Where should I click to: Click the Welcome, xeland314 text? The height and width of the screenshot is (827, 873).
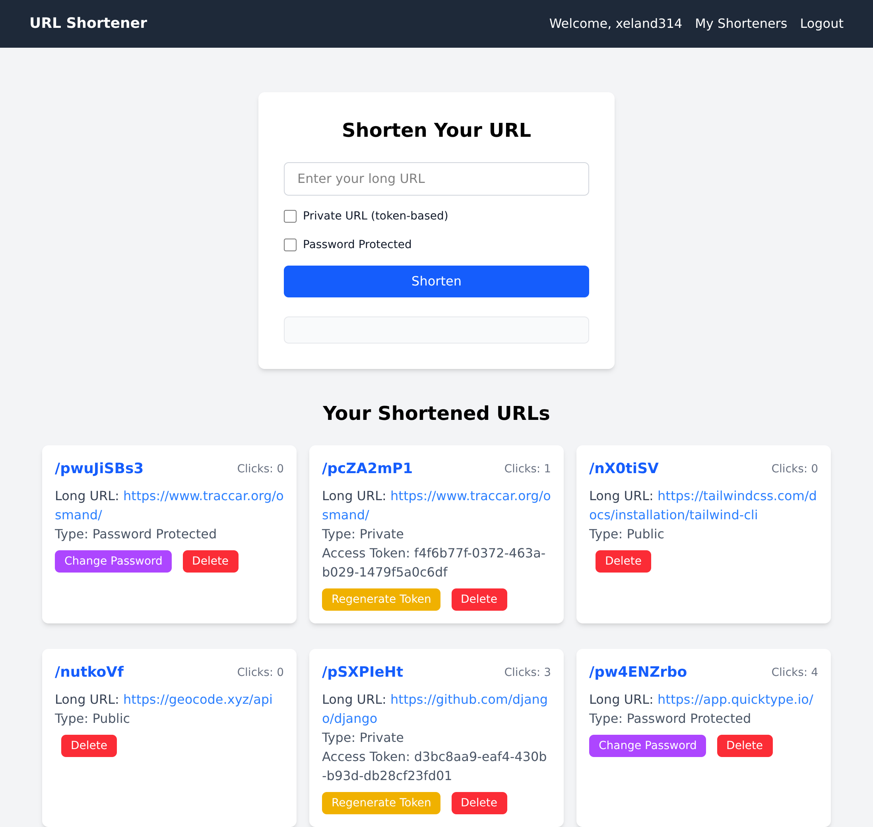(x=615, y=23)
